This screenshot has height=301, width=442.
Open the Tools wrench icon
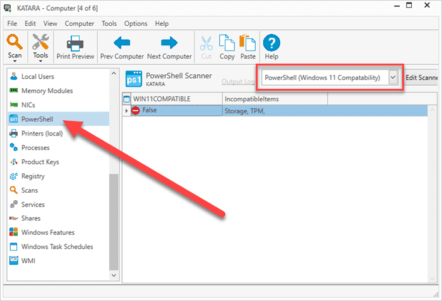(40, 42)
